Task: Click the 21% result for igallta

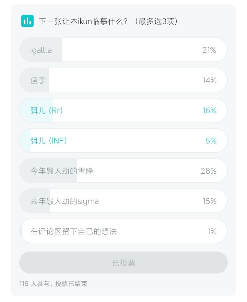Action: 209,50
